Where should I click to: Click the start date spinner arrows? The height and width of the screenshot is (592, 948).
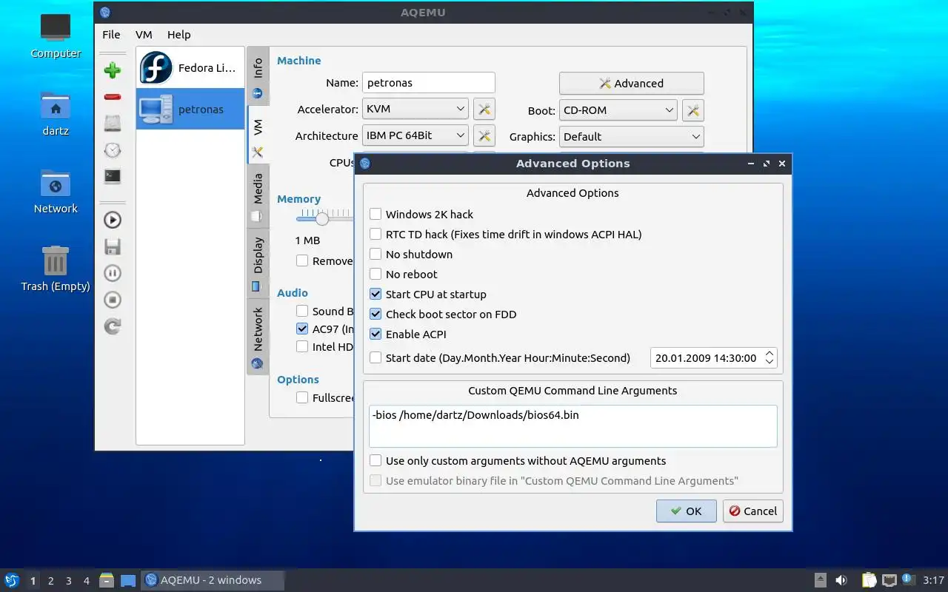pyautogui.click(x=770, y=357)
